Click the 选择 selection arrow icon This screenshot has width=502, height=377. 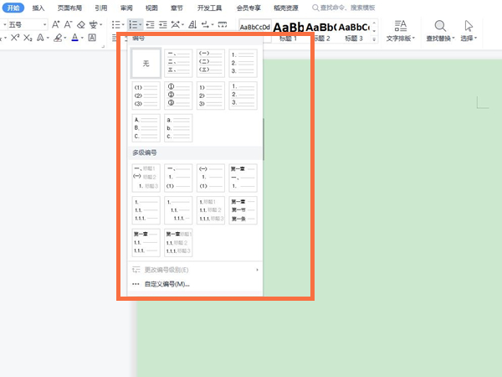point(469,25)
